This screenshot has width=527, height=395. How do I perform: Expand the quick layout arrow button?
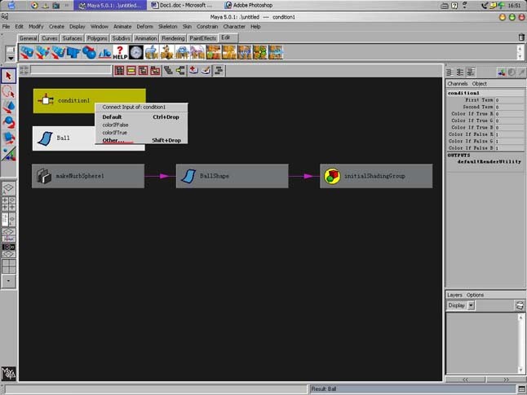8,280
